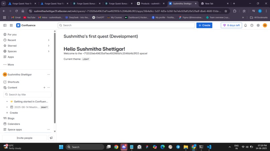Open the app switcher grid icon
This screenshot has width=270, height=151.
[x=11, y=25]
